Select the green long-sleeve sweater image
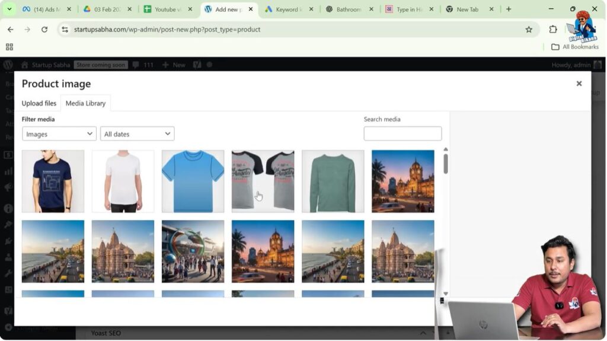Image resolution: width=607 pixels, height=341 pixels. pos(333,181)
